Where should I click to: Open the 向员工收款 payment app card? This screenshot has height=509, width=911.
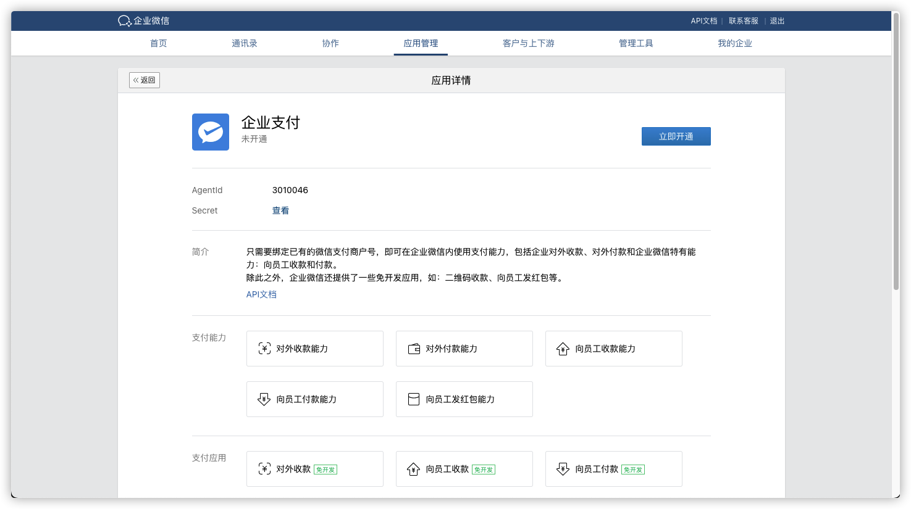point(464,469)
